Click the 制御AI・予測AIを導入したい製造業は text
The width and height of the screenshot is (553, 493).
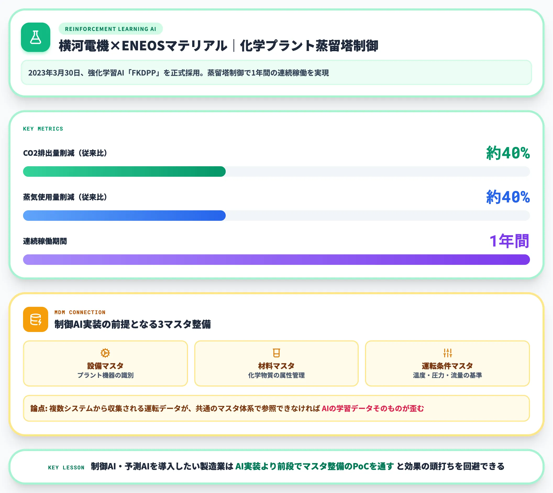[x=162, y=466]
